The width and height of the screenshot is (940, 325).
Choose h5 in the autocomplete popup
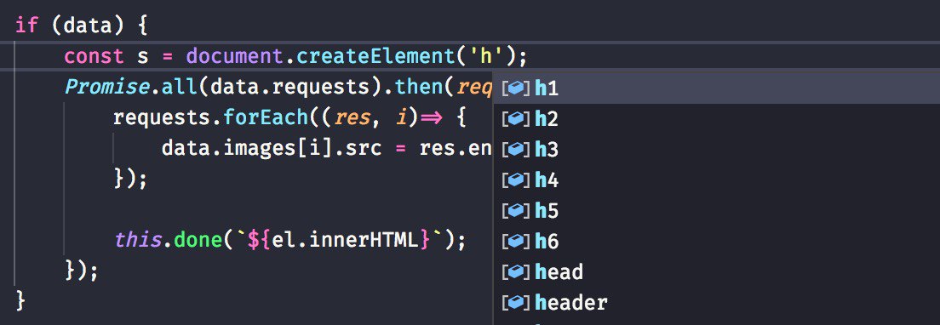716,211
